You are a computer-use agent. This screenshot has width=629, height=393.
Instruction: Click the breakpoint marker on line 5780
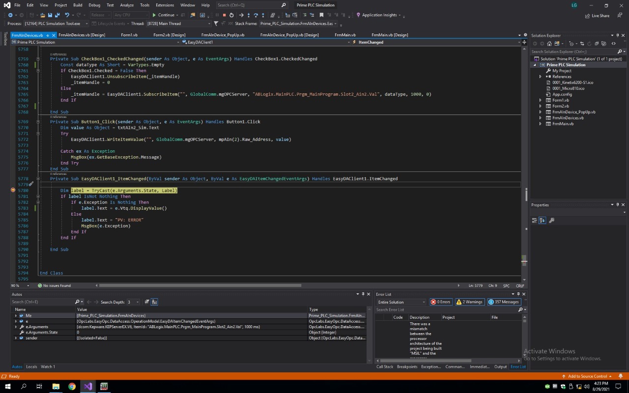(x=13, y=190)
